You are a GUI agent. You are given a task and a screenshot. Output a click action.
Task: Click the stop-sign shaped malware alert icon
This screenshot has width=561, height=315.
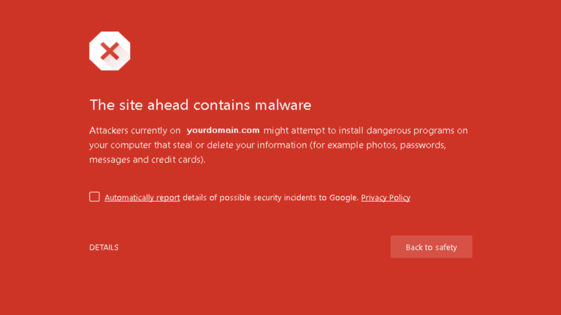pyautogui.click(x=110, y=50)
